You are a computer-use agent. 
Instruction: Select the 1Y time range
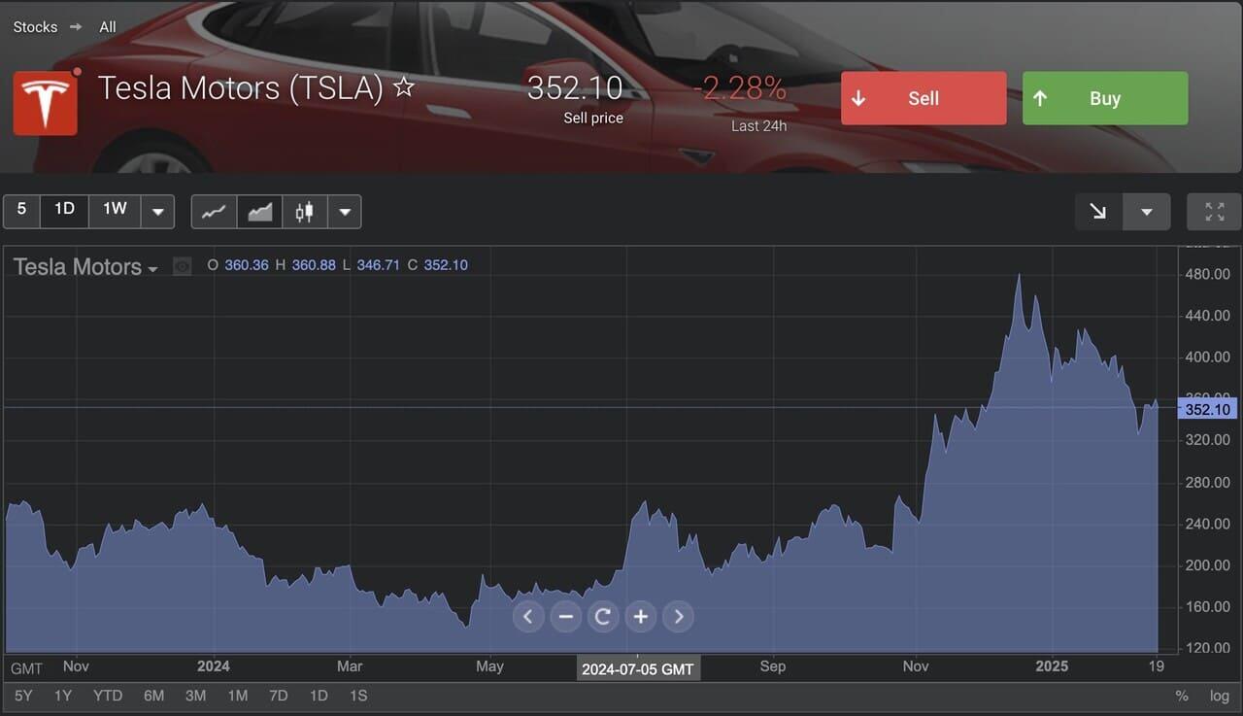point(63,696)
